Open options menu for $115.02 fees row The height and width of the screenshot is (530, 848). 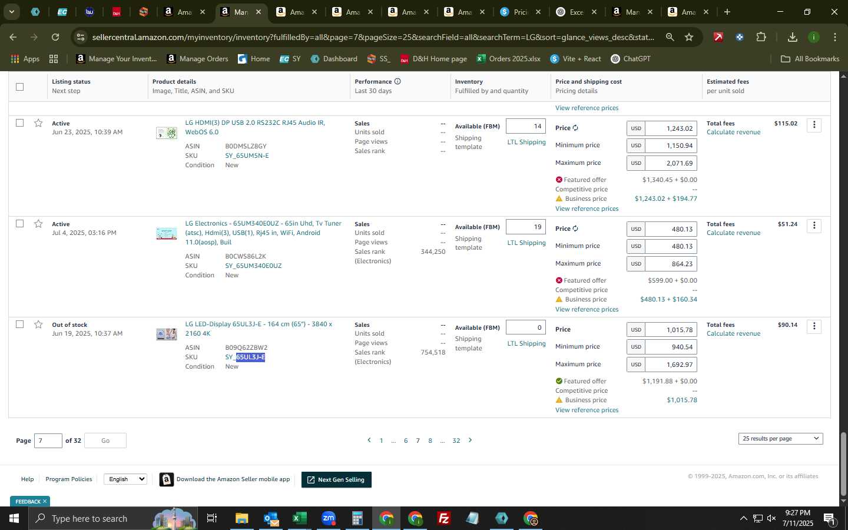(x=814, y=125)
